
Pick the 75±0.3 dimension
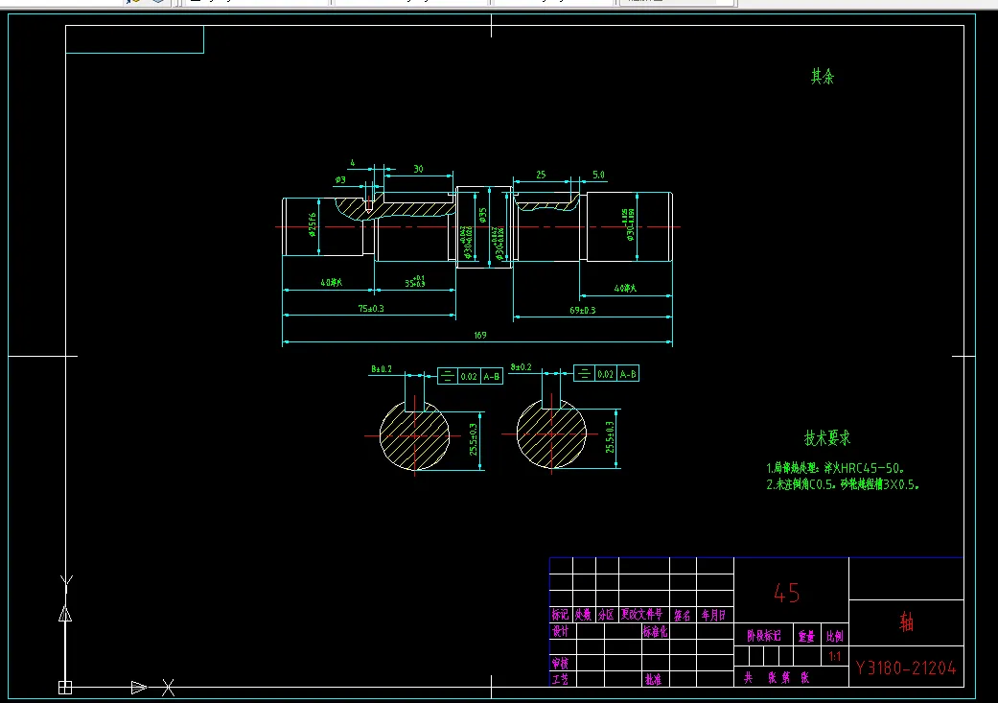pyautogui.click(x=370, y=308)
